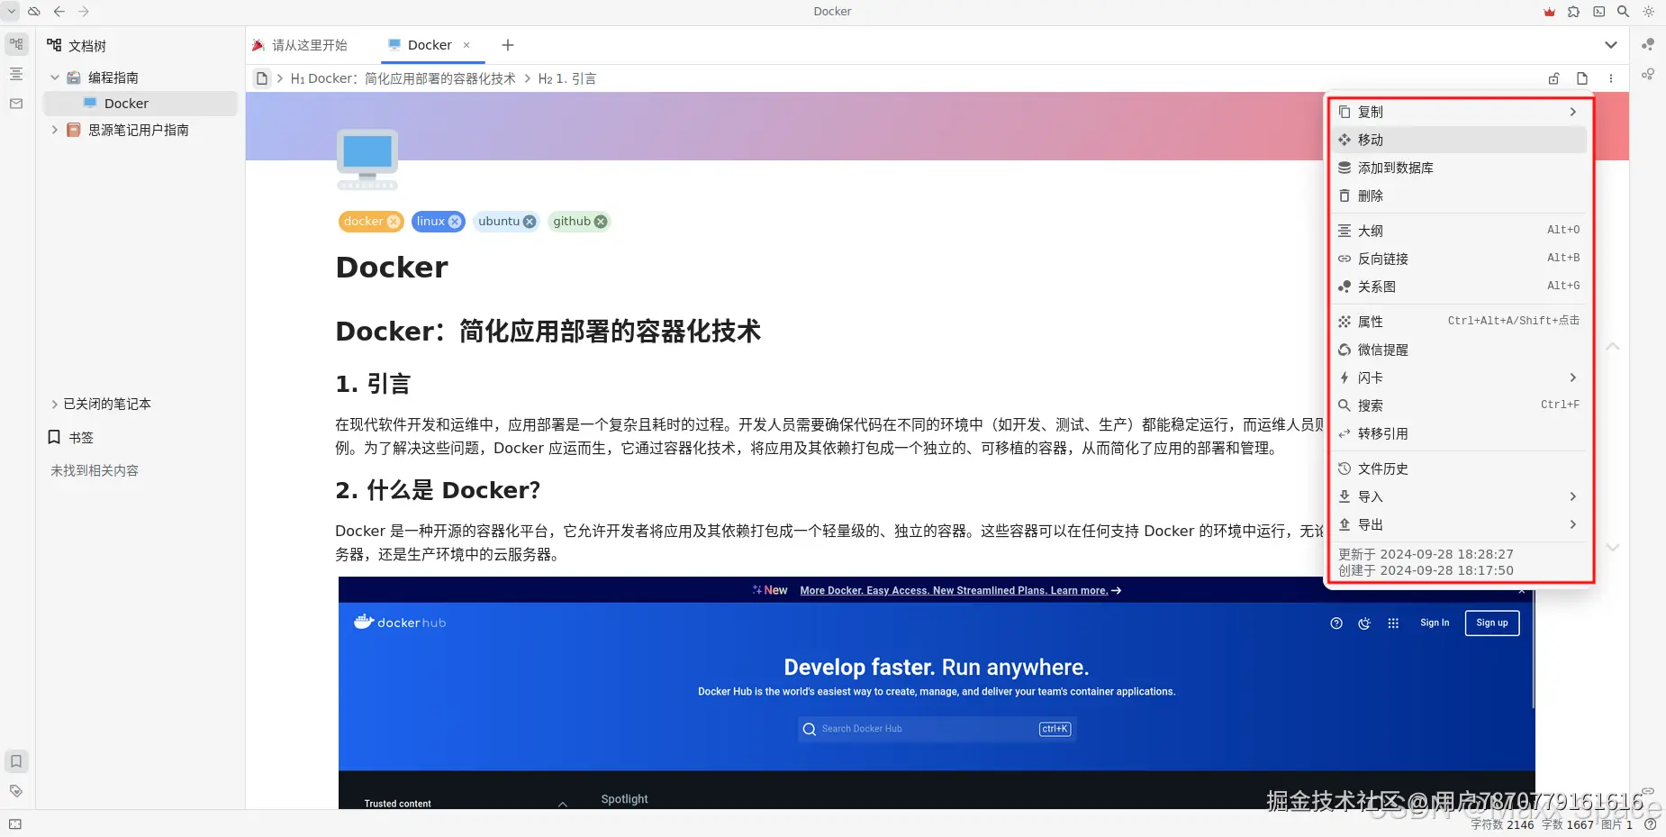This screenshot has height=837, width=1666.
Task: Click the H2 1. 引言 breadcrumb
Action: (567, 78)
